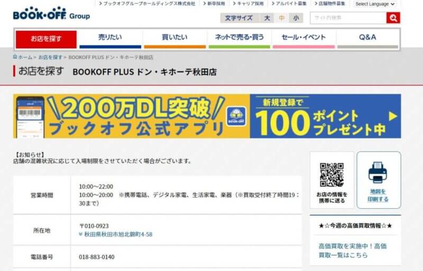Click the BOOK-OFF app icon in banner
Image resolution: width=423 pixels, height=271 pixels.
point(236,116)
